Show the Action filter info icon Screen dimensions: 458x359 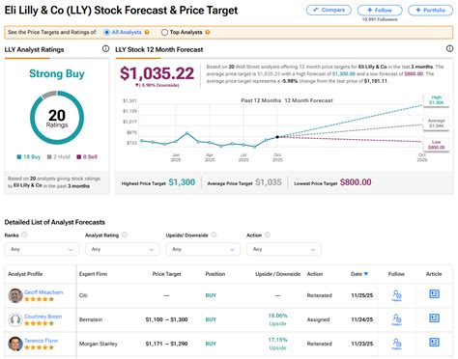[268, 235]
